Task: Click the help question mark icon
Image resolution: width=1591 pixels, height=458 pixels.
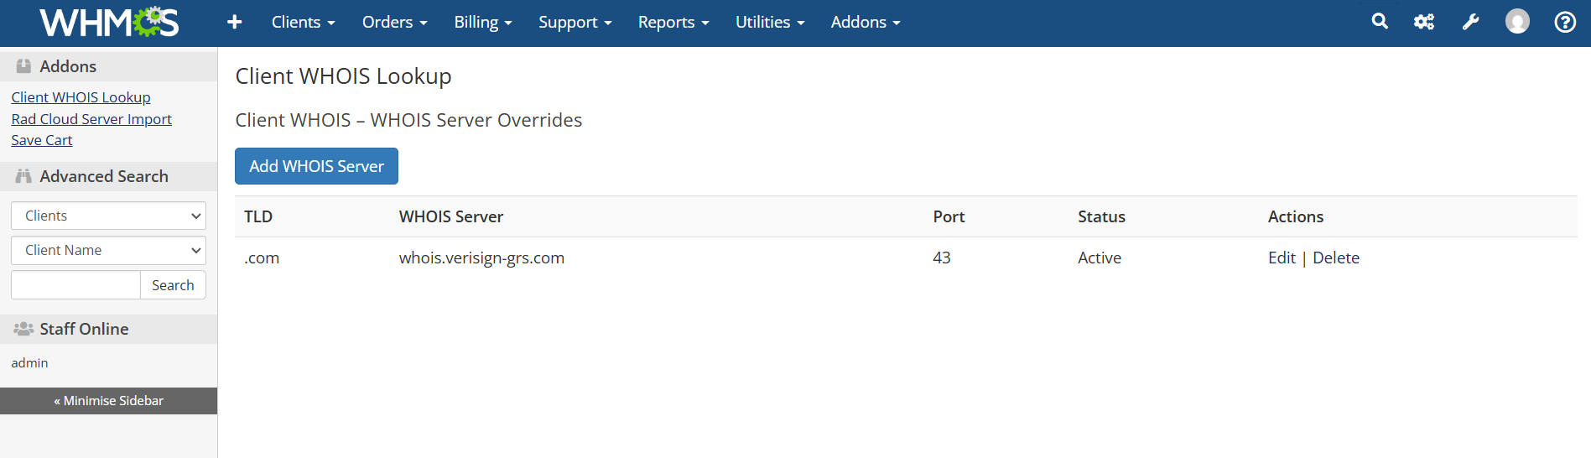Action: (1565, 22)
